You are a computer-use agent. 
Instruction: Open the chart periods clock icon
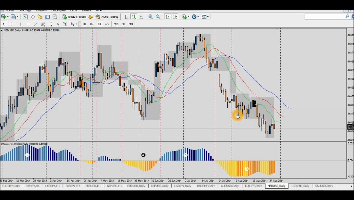point(194,17)
